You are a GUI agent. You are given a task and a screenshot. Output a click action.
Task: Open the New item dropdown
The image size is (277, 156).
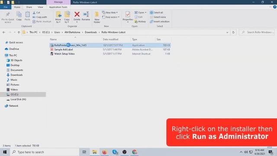coord(110,13)
